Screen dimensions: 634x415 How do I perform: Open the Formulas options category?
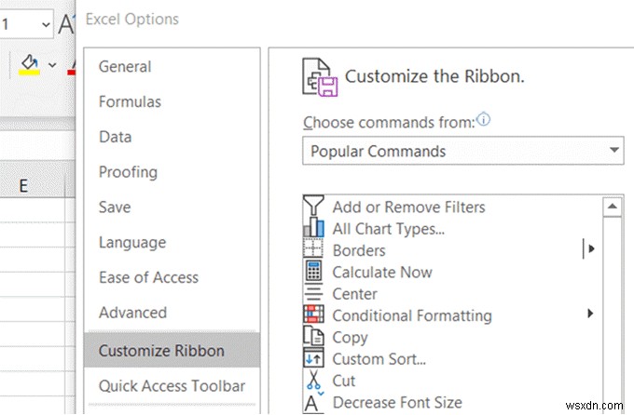[130, 101]
